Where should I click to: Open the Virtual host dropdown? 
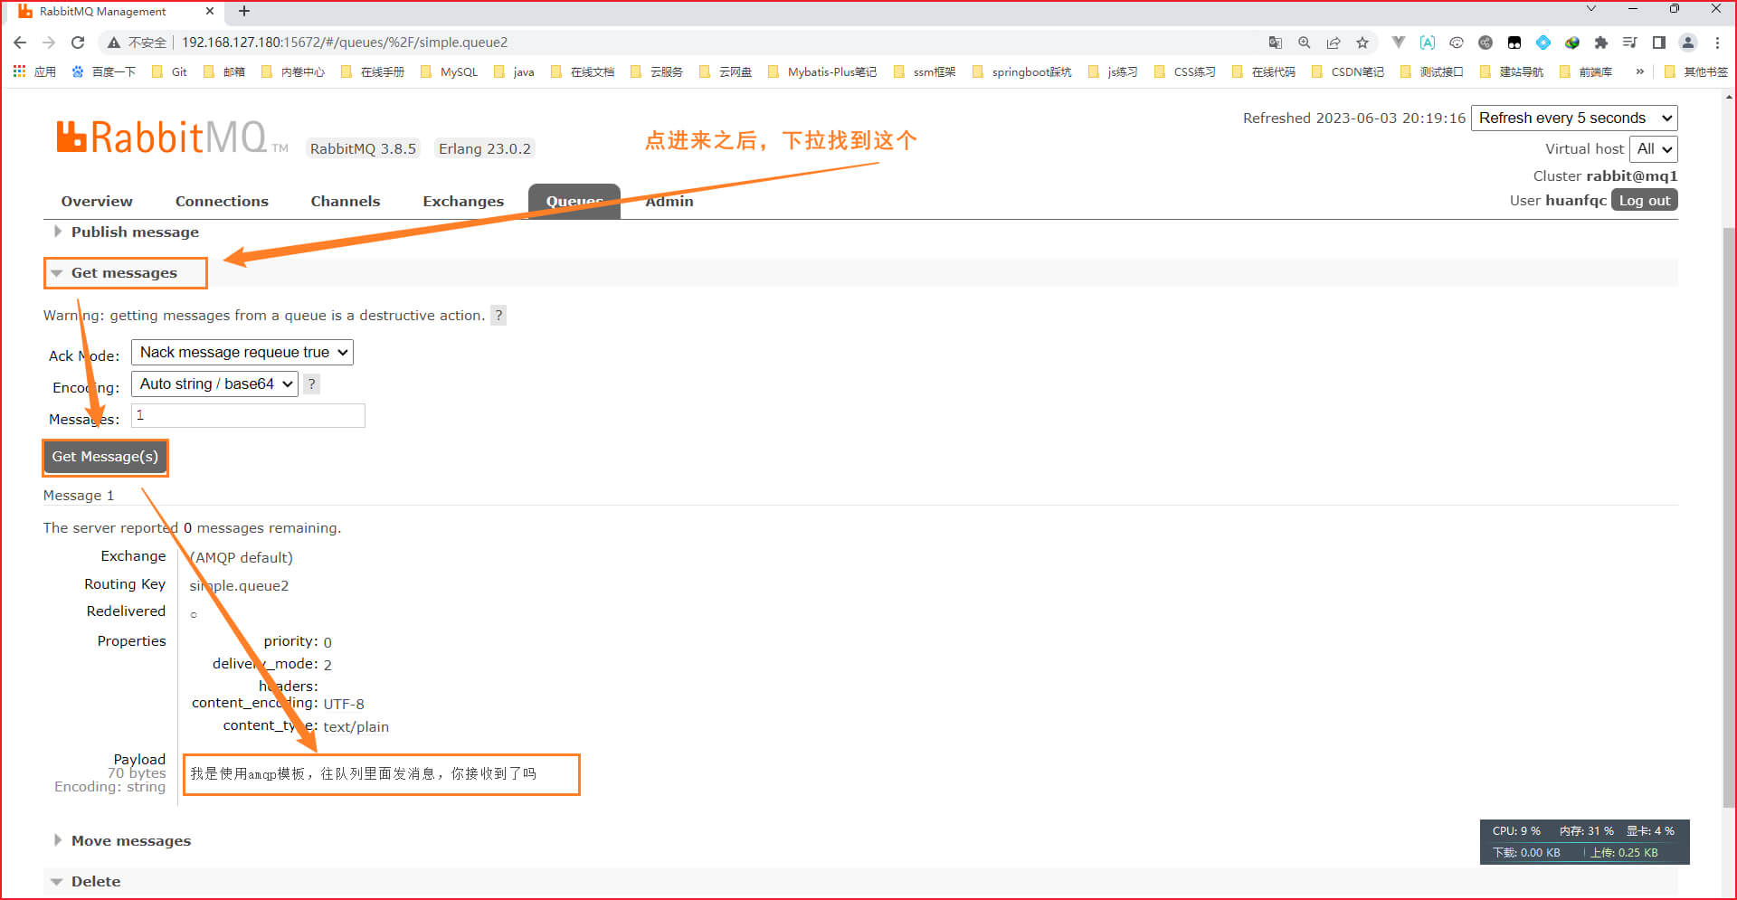click(1653, 149)
